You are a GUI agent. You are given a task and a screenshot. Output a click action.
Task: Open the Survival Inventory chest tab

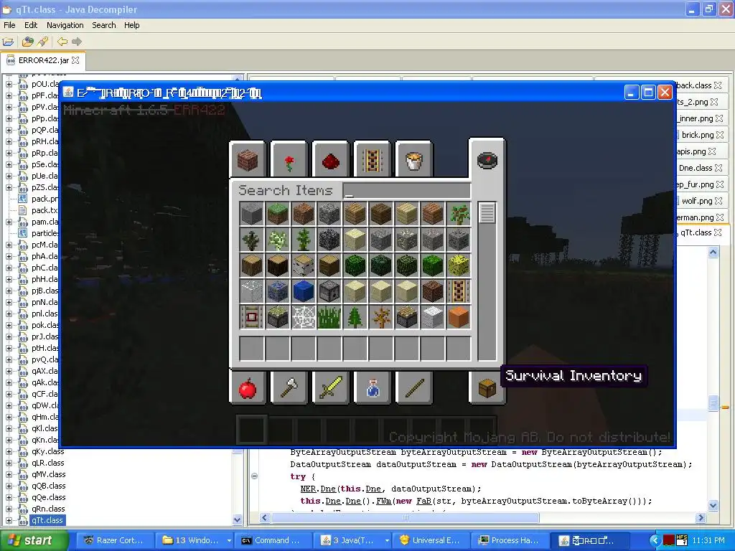[487, 387]
